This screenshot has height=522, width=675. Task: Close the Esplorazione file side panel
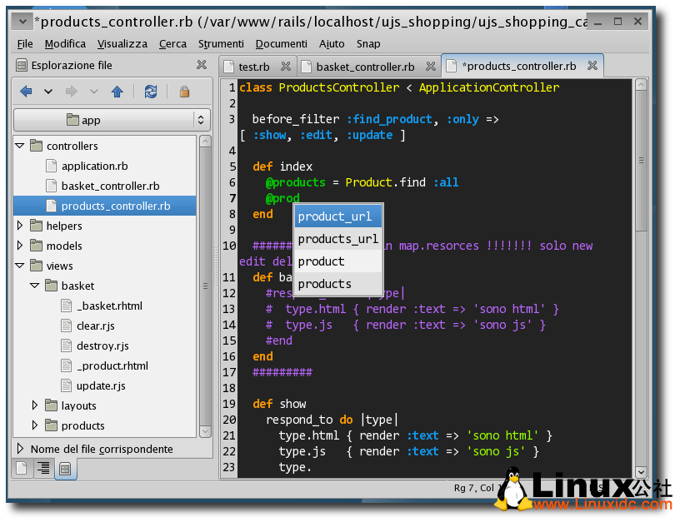pos(202,65)
